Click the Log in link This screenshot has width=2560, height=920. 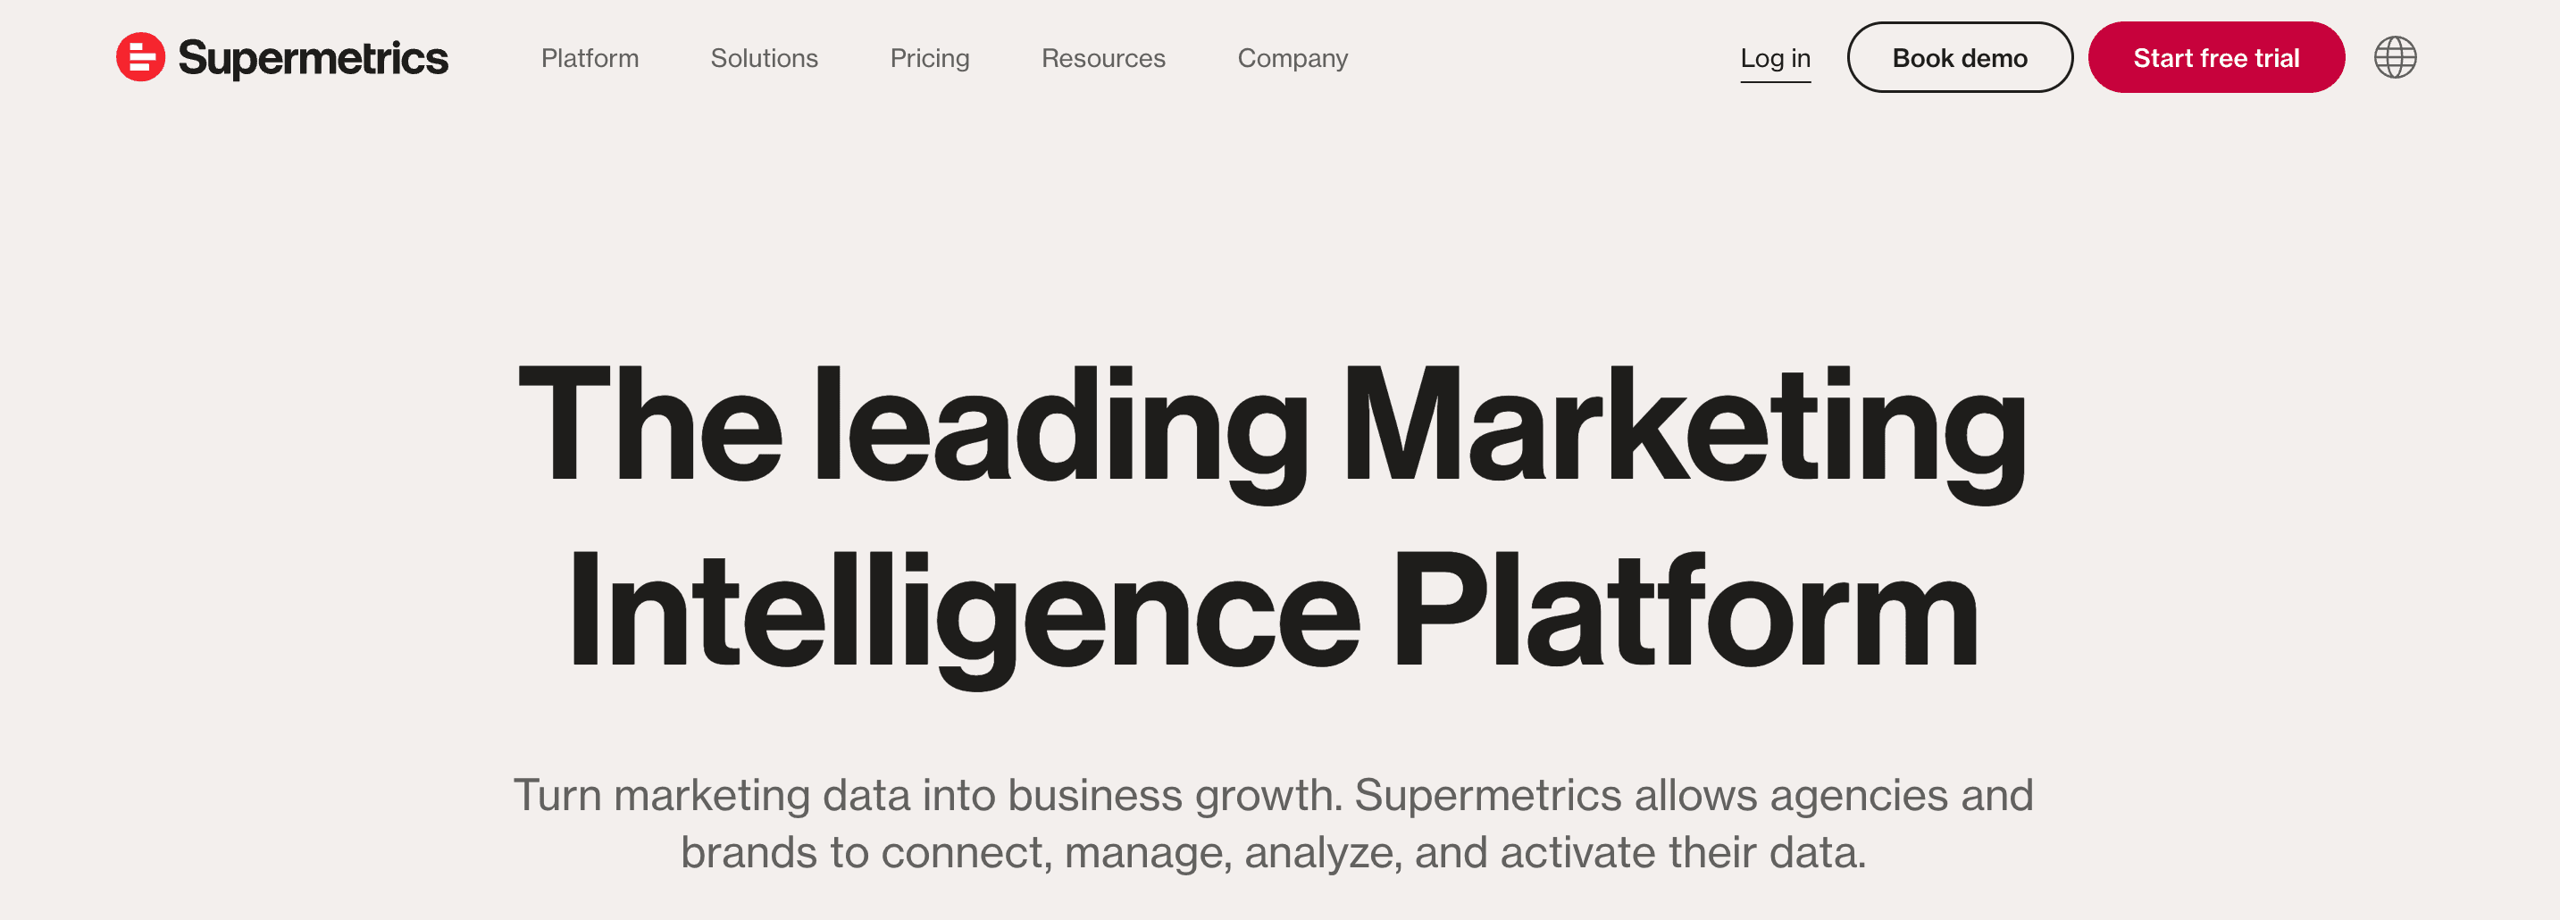click(1775, 59)
